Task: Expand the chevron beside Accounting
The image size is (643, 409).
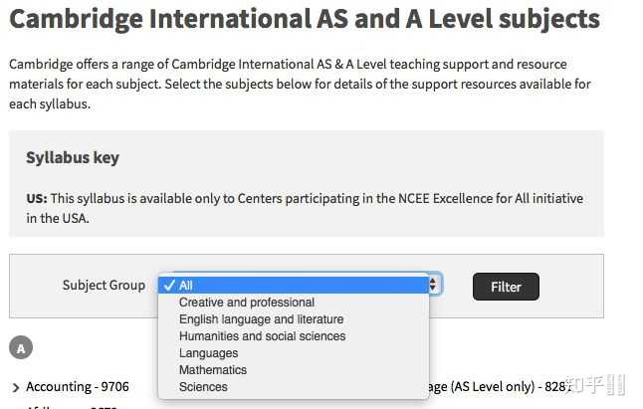Action: tap(16, 387)
